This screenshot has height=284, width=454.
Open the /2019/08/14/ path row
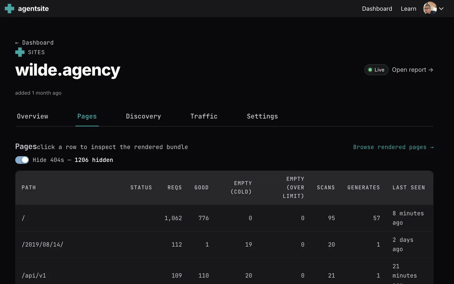pos(224,245)
